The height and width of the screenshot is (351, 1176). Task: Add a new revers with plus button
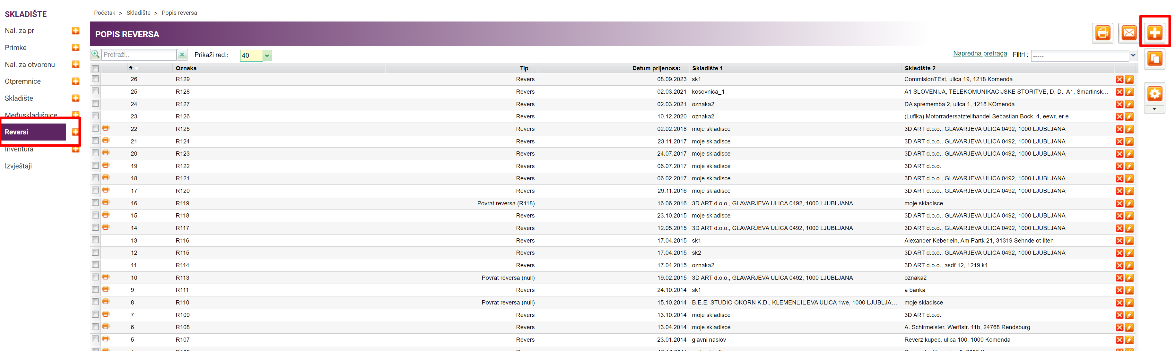[x=1154, y=32]
